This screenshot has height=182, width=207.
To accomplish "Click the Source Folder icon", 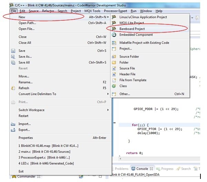I will point(114,56).
